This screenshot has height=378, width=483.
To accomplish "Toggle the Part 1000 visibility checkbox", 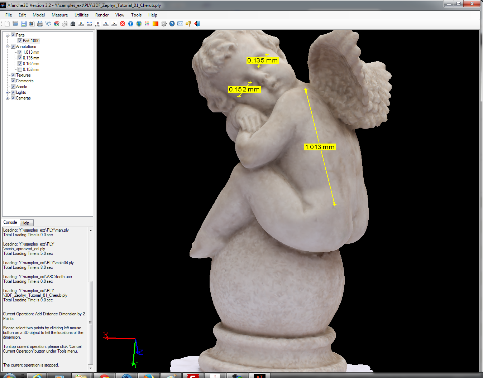I will point(20,41).
